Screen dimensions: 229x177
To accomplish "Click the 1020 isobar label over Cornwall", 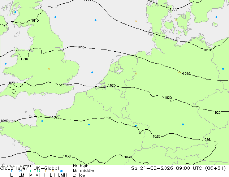I will (11, 83).
